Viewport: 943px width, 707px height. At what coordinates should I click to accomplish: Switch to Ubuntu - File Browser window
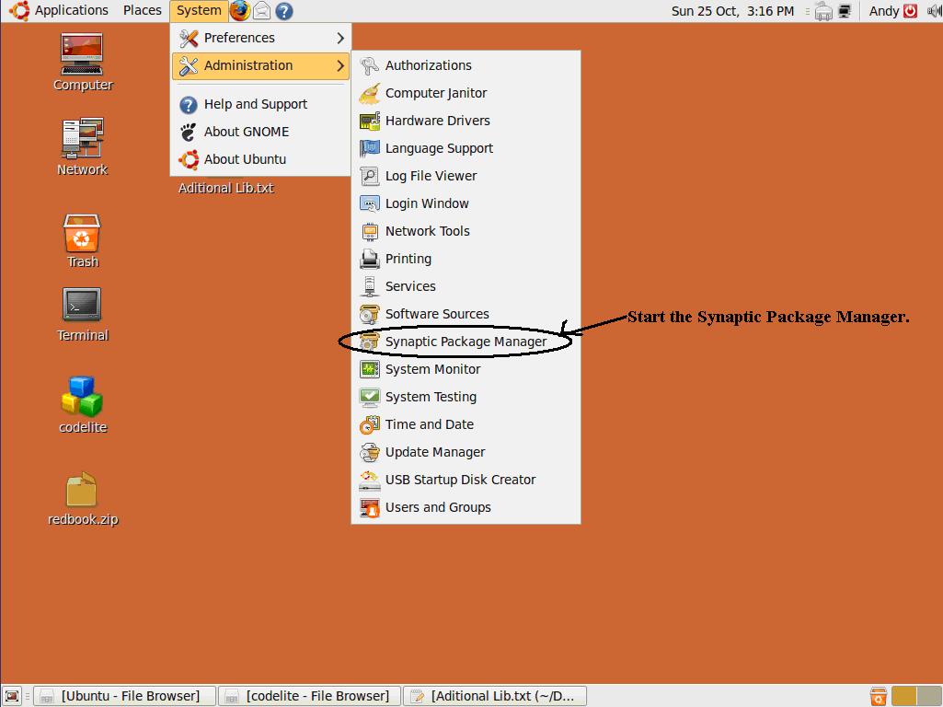[124, 696]
